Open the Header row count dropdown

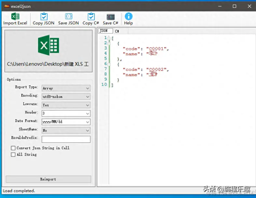pos(66,113)
